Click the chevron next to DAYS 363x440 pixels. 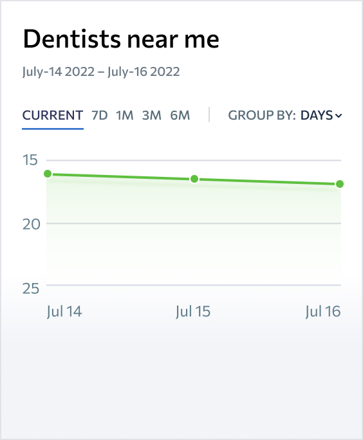[x=339, y=116]
